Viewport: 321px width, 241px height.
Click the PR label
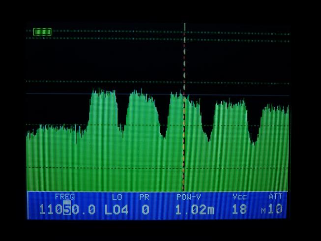pos(144,197)
